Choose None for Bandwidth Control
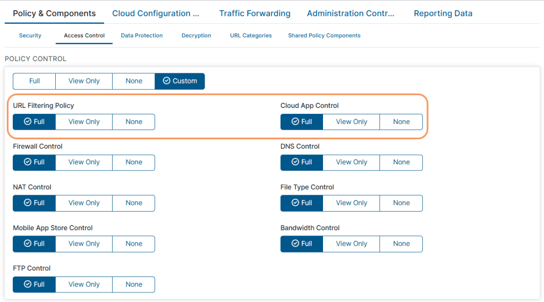 coord(401,244)
